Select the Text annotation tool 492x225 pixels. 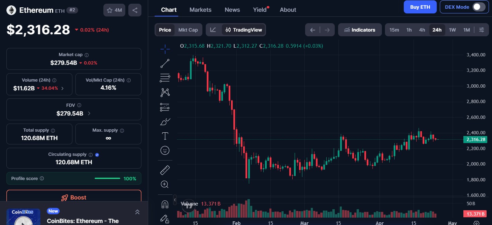coord(165,136)
